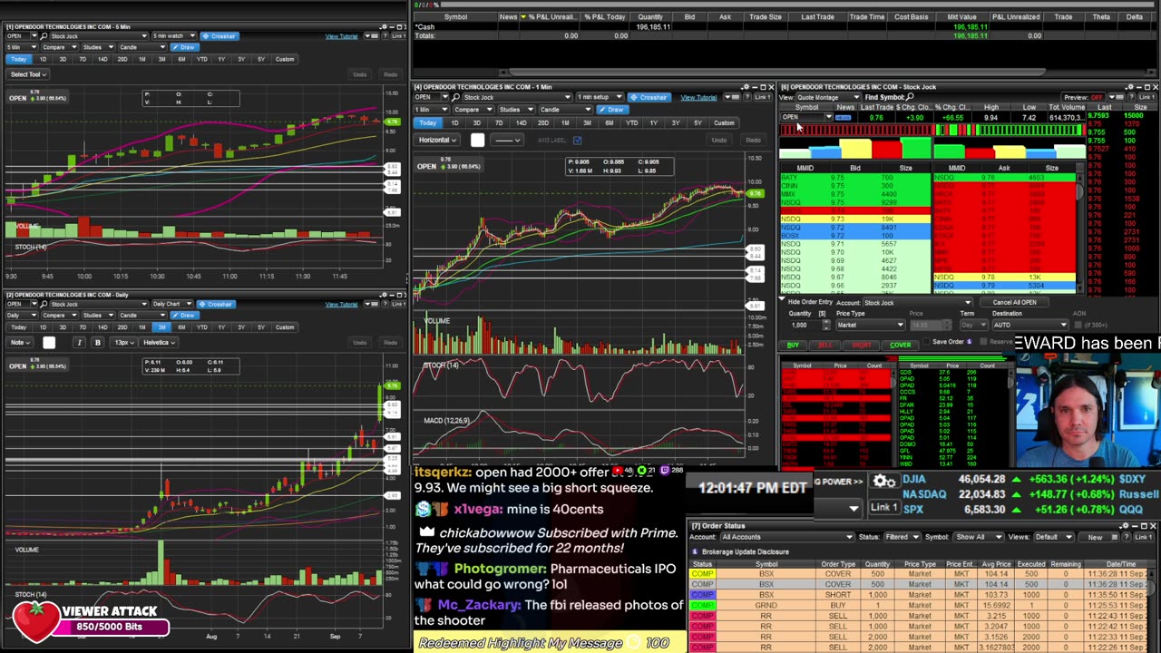Open the Horizontal drawing tool dropdown
1161x653 pixels.
[x=439, y=140]
